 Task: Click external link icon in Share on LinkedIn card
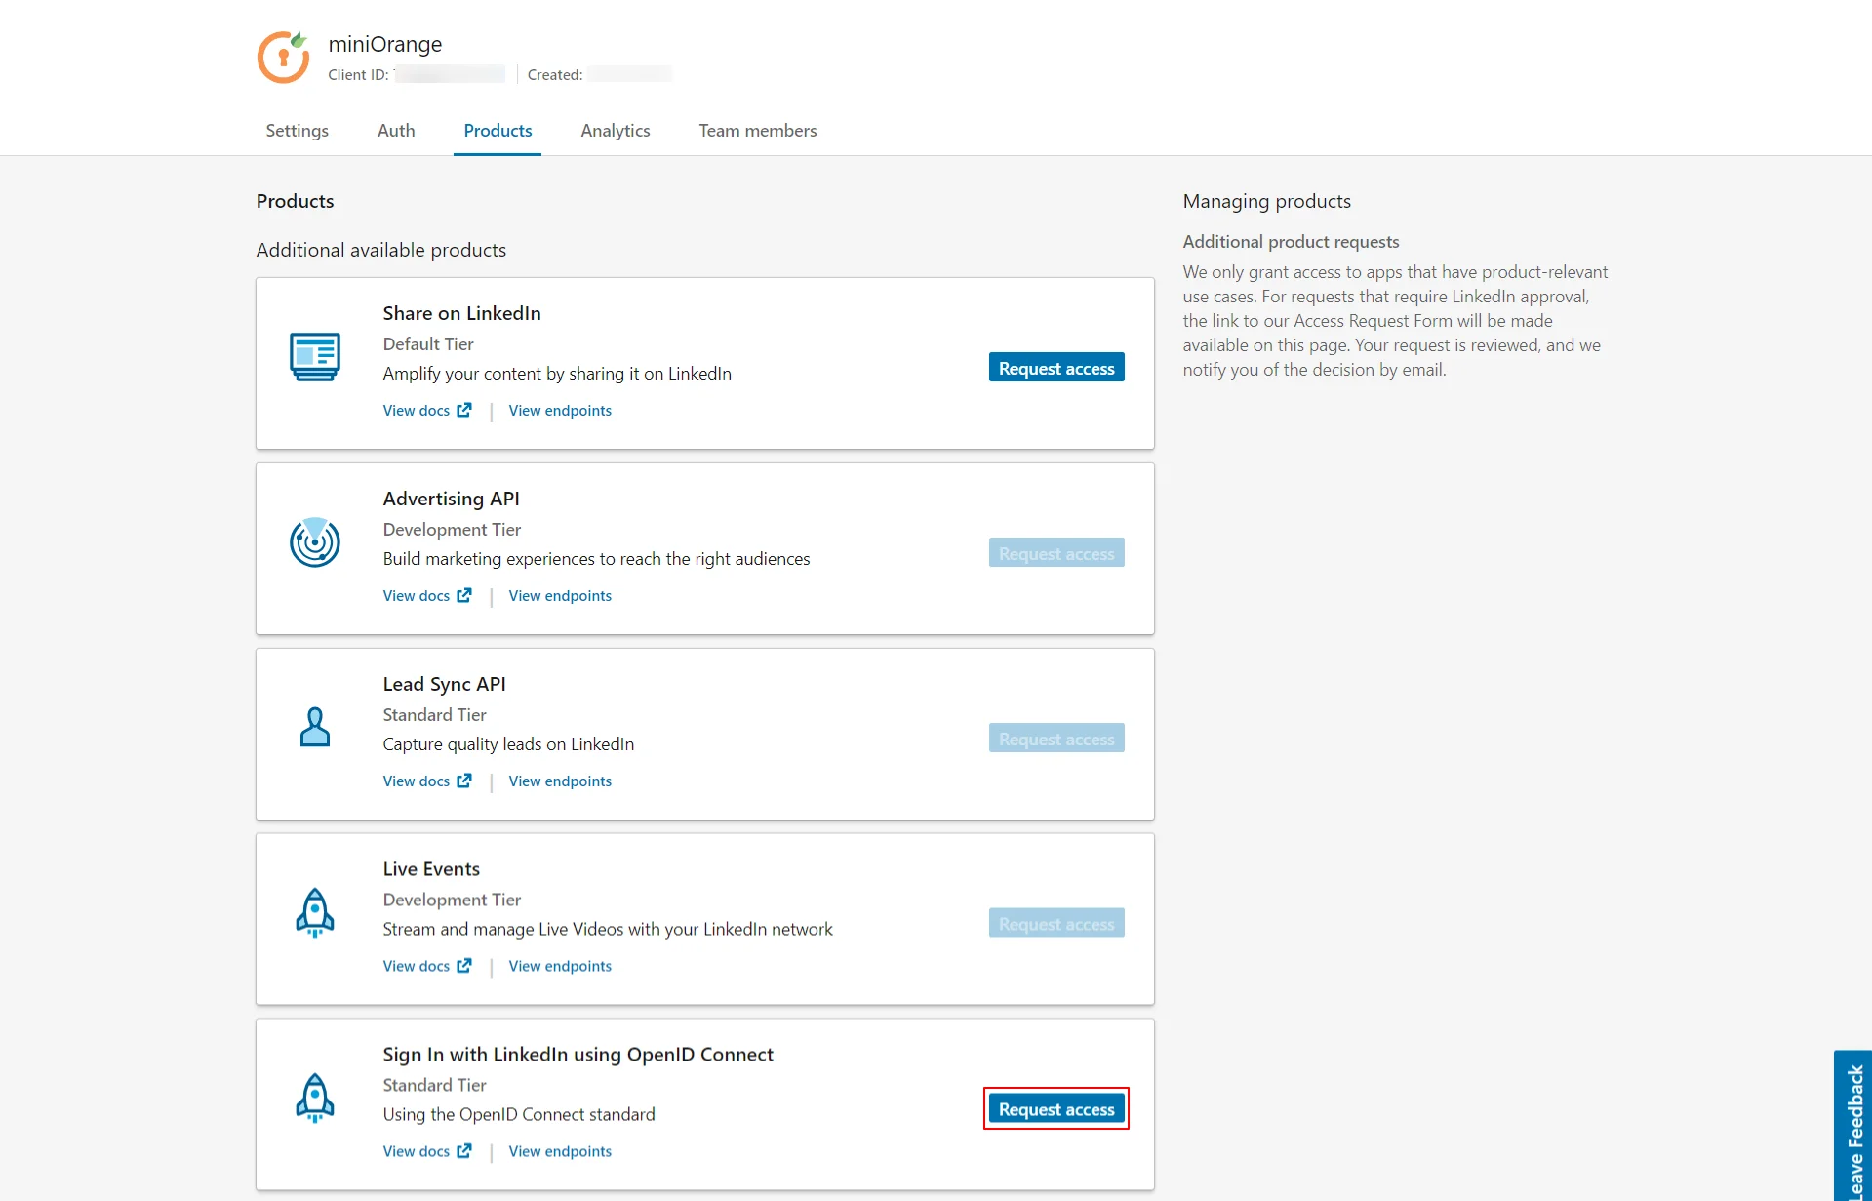click(464, 410)
